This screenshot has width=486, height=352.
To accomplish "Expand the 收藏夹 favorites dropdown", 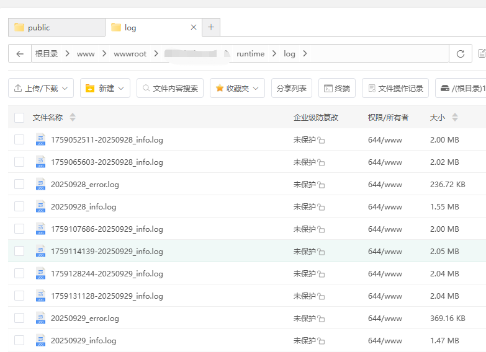I will pos(238,88).
